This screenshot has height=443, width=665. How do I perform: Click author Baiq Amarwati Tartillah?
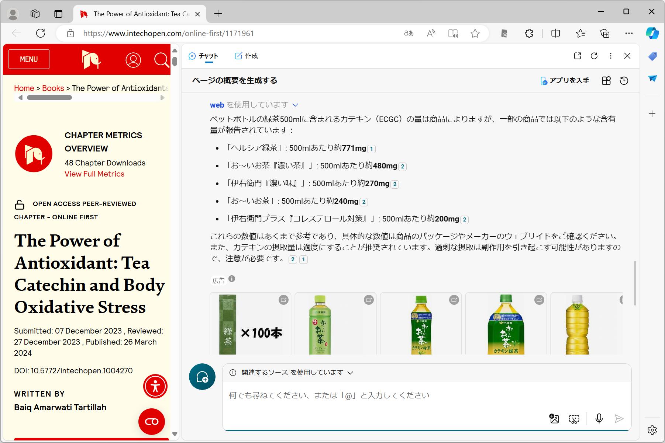(x=60, y=408)
